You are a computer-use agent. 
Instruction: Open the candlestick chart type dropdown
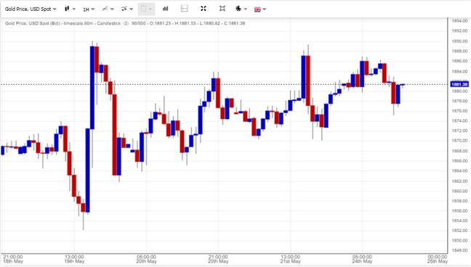pos(70,9)
